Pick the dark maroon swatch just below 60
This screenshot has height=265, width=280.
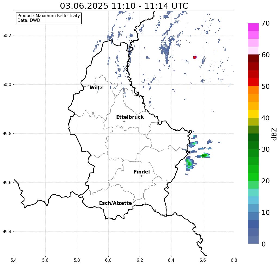point(253,59)
